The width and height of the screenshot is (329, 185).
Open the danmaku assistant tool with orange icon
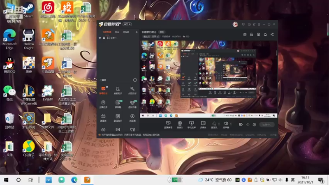coord(103,90)
